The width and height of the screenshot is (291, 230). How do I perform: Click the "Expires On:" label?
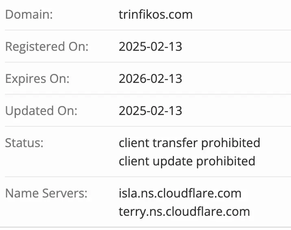click(x=37, y=79)
